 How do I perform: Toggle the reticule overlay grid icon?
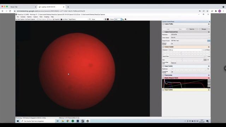point(106,19)
